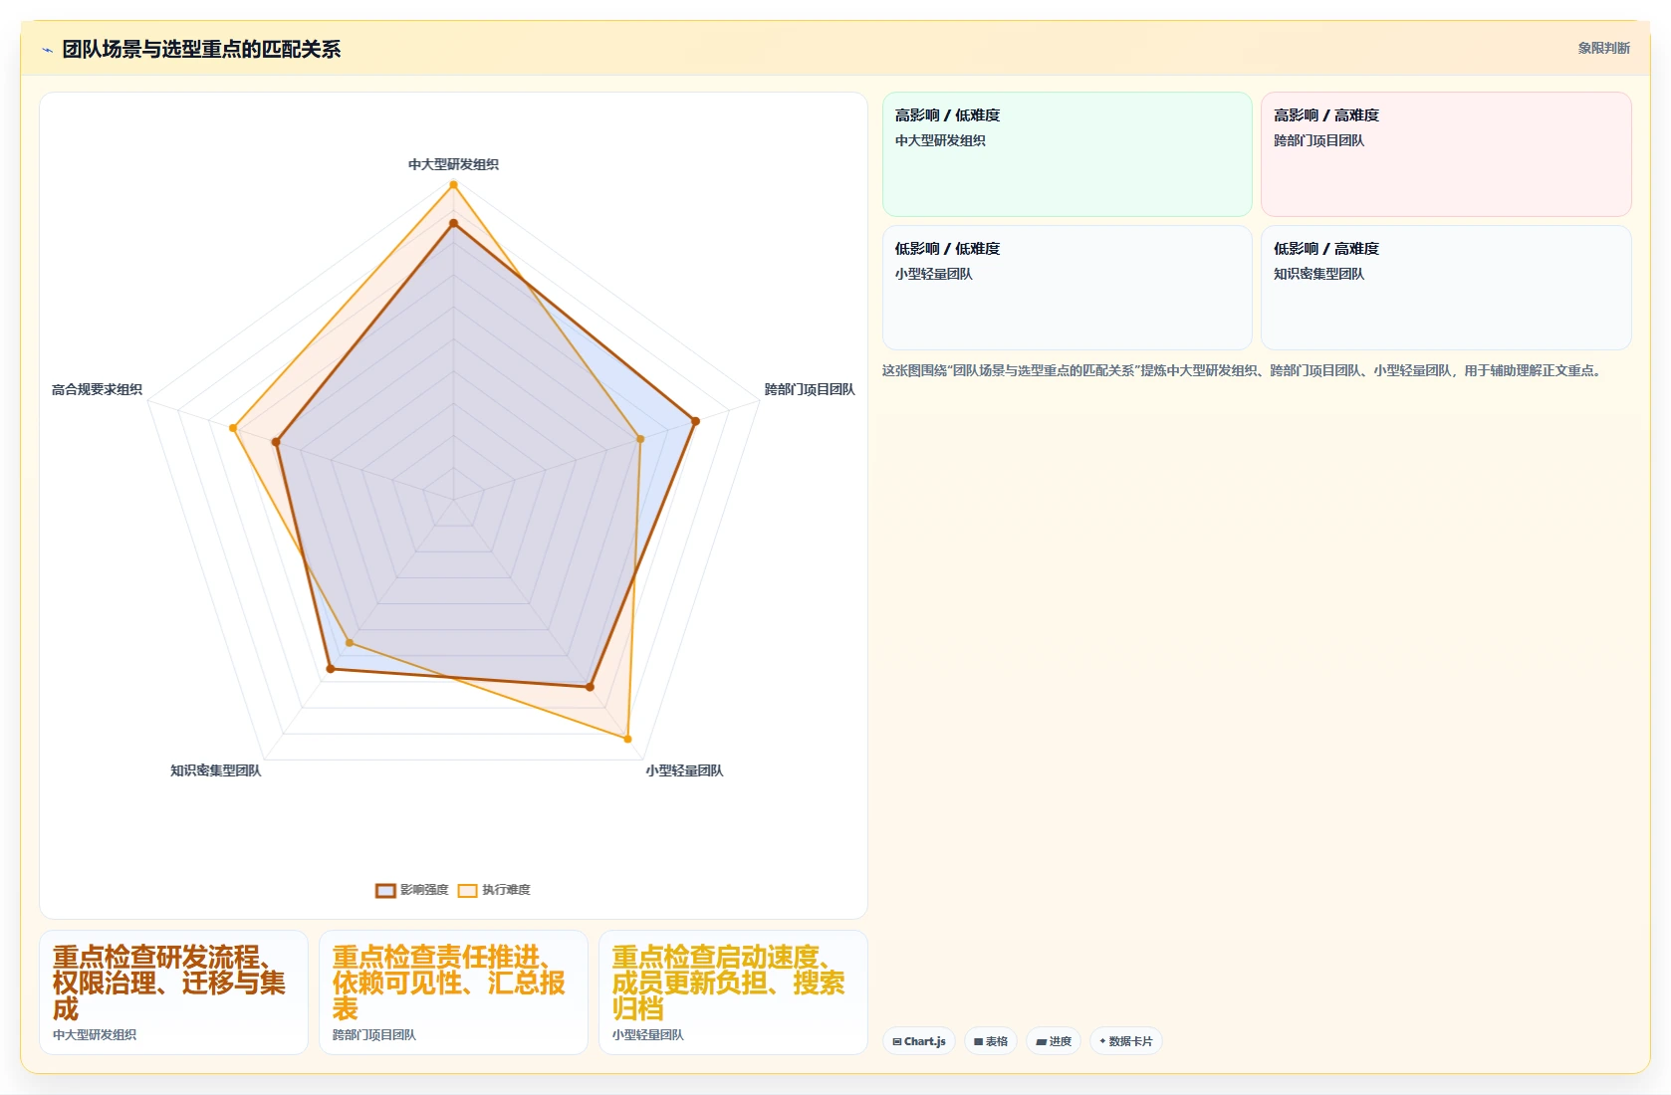The image size is (1671, 1095).
Task: Select the 低影响 / 高难度 quadrant card
Action: click(x=1446, y=288)
